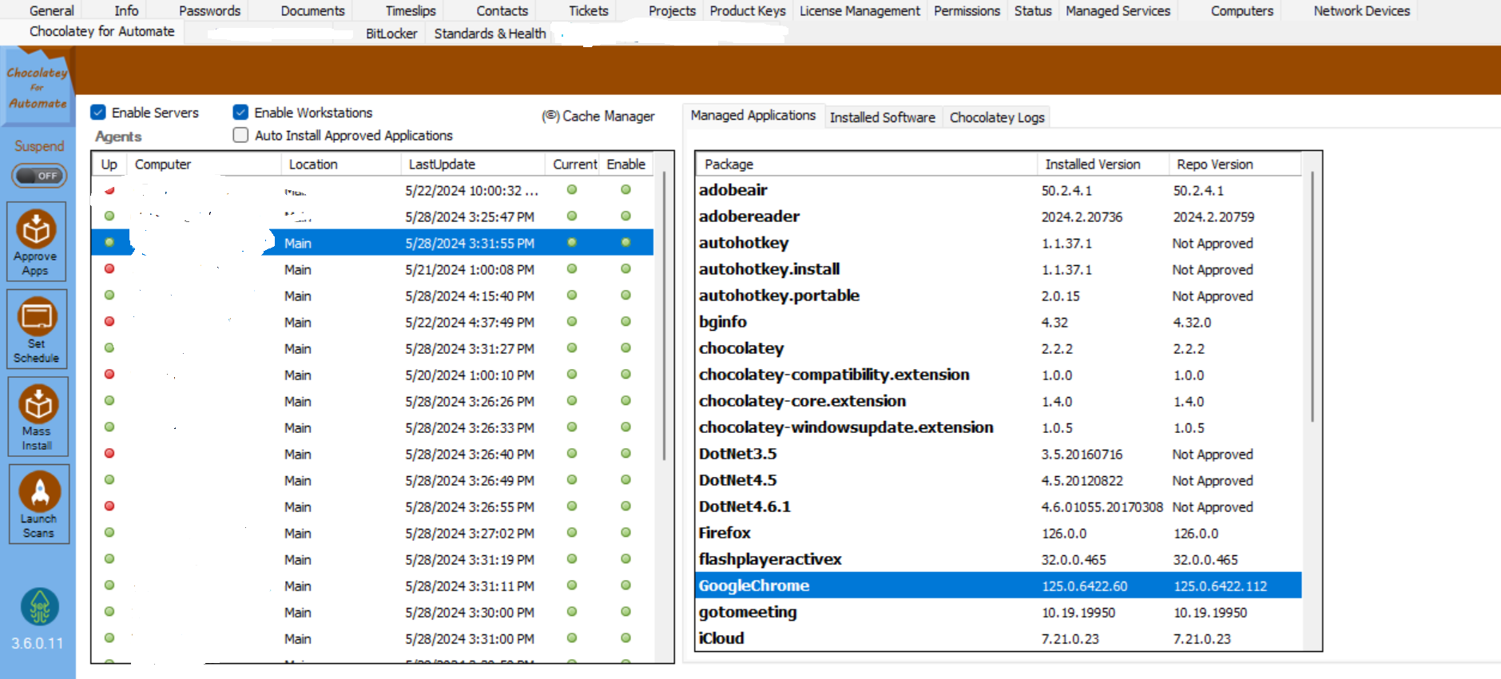The height and width of the screenshot is (679, 1501).
Task: Sort packages by the Package column header
Action: [729, 165]
